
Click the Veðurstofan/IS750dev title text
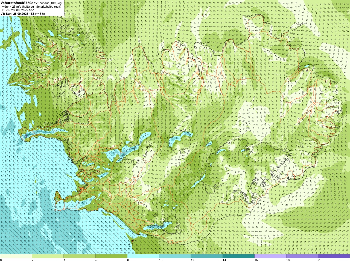(19, 3)
